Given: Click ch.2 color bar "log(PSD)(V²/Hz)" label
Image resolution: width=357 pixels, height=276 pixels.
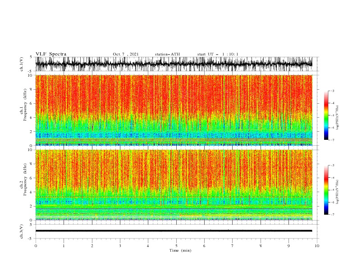Looking at the screenshot, I should [338, 192].
